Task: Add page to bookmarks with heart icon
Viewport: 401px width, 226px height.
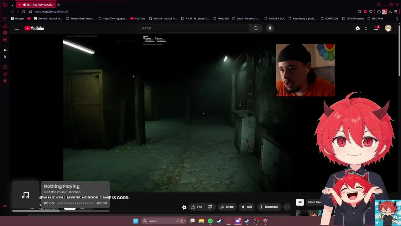Action: pos(371,12)
